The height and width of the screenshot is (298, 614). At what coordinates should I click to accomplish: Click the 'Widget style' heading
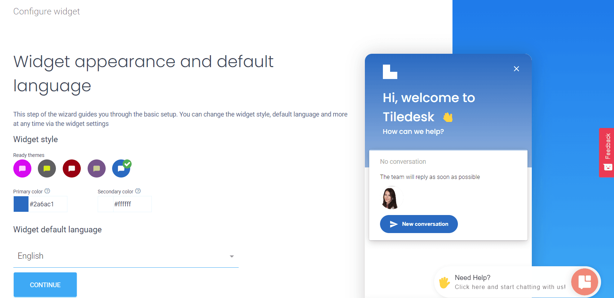point(36,139)
